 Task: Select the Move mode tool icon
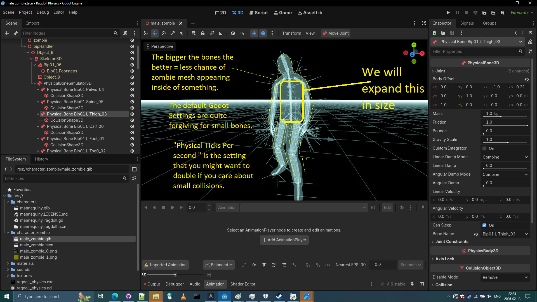point(155,33)
